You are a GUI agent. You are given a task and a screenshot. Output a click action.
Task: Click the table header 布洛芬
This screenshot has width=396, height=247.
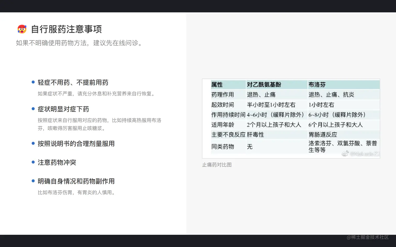pos(317,85)
